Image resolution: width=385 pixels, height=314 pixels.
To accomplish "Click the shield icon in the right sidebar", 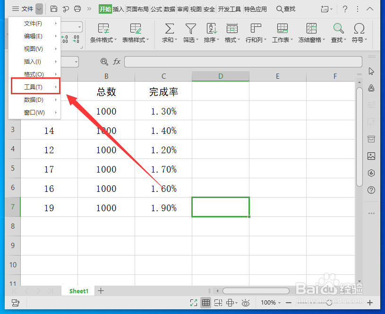I will (x=371, y=173).
